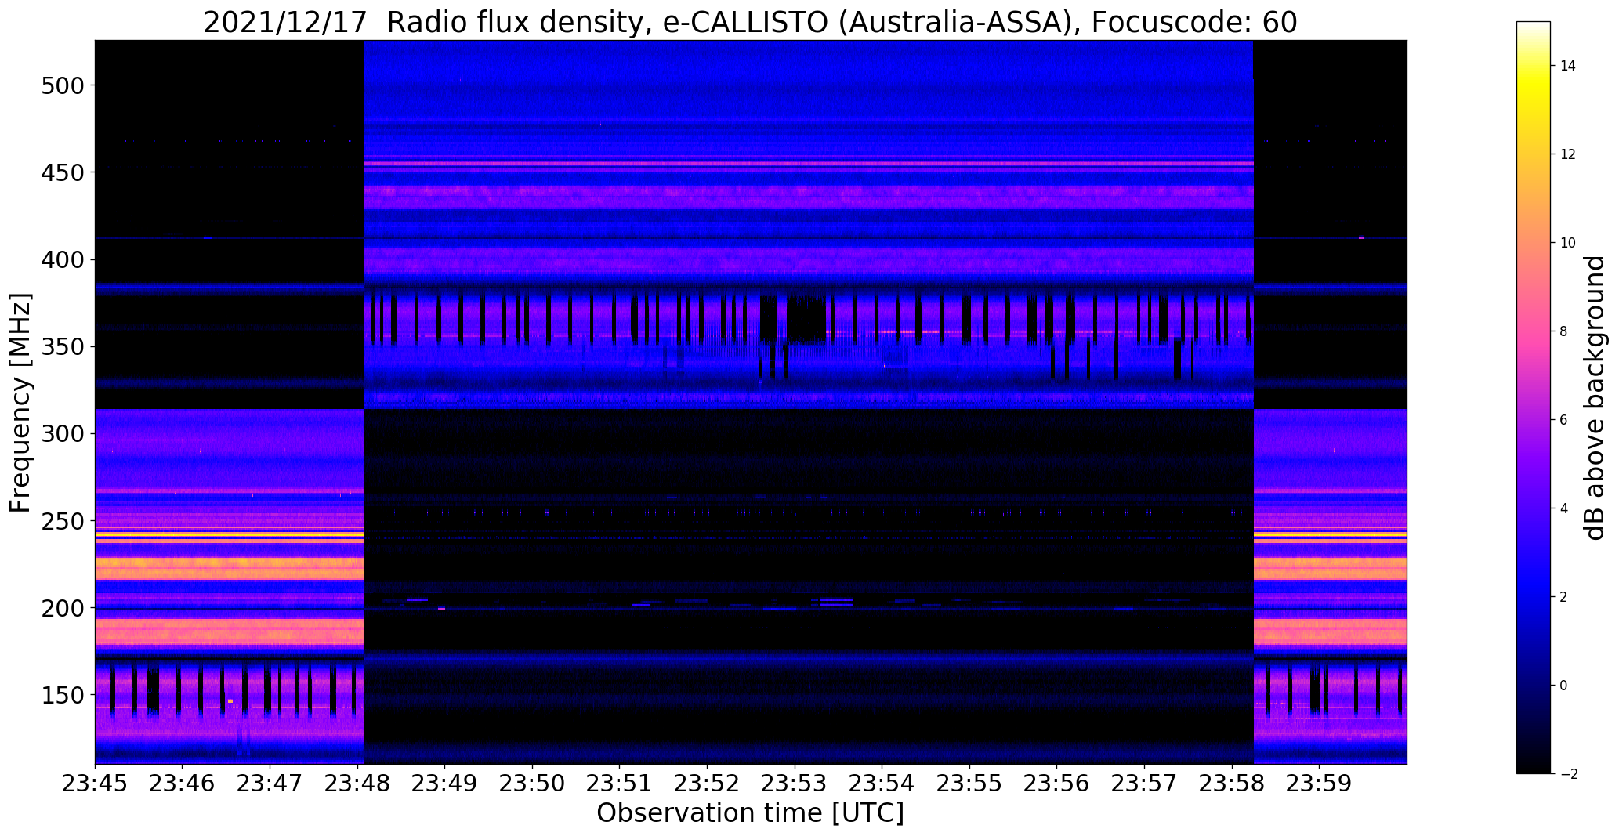Click the 23:55 time tick label
The width and height of the screenshot is (1619, 836).
point(970,784)
